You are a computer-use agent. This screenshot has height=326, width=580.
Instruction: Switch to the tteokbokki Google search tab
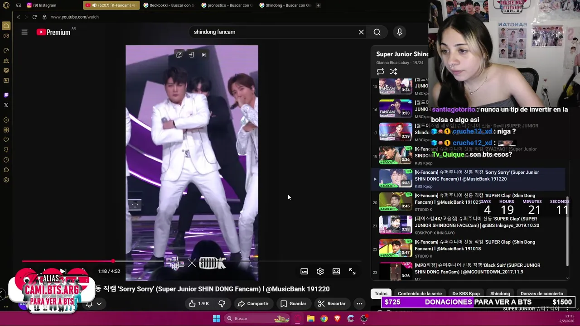pyautogui.click(x=169, y=5)
